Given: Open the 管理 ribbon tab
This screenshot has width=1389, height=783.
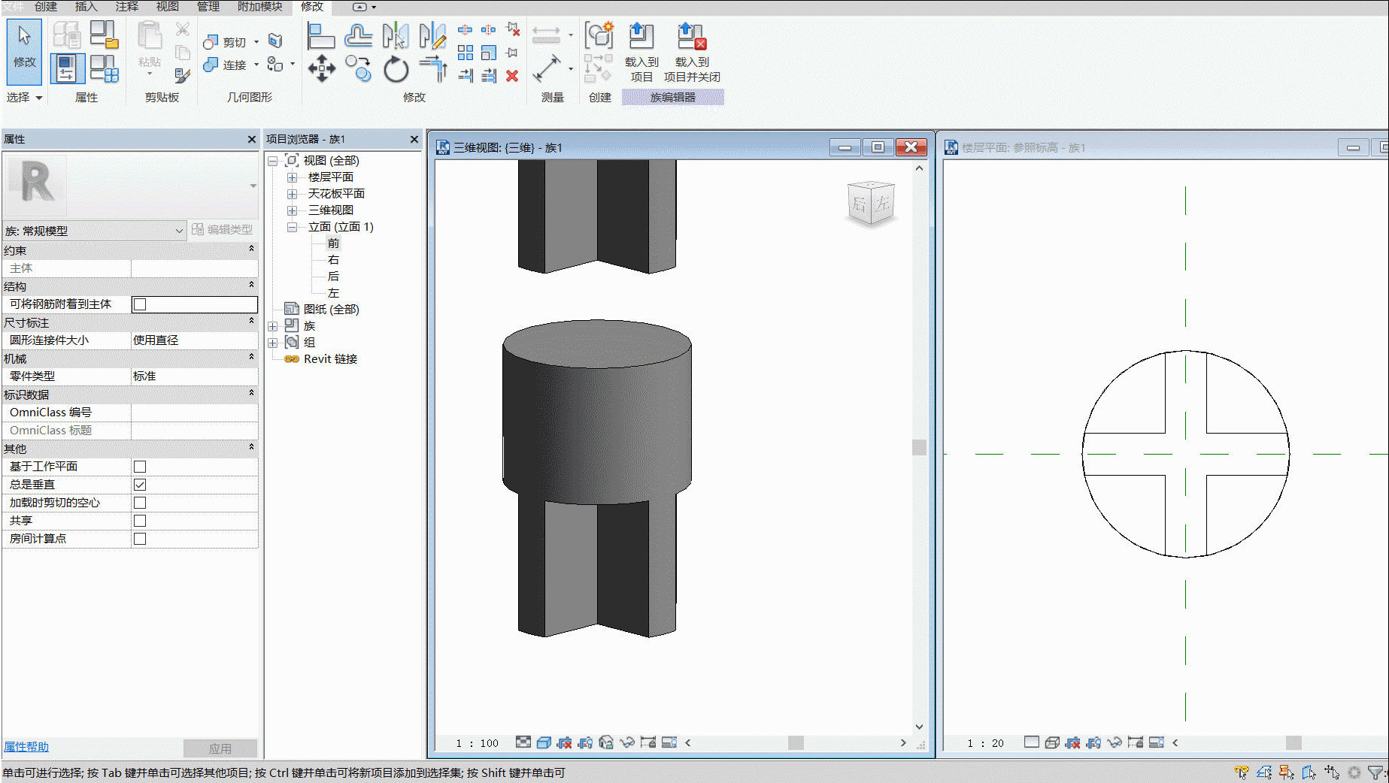Looking at the screenshot, I should (208, 7).
